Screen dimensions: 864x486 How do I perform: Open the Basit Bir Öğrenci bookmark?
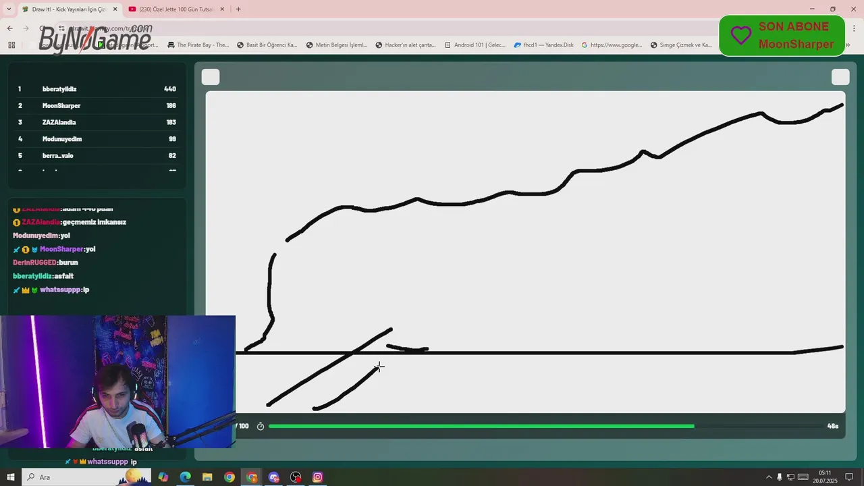267,45
